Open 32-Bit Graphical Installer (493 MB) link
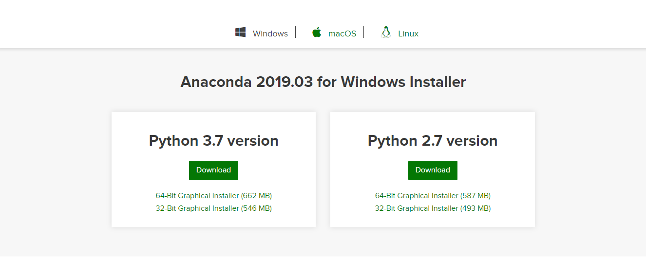The height and width of the screenshot is (272, 646). 433,208
